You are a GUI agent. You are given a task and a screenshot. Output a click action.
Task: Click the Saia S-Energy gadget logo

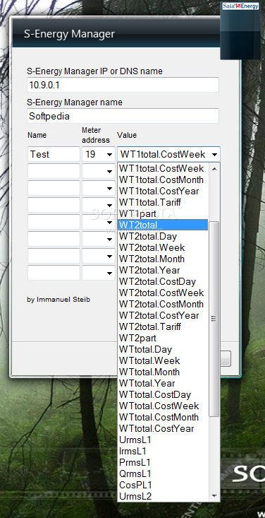[240, 6]
